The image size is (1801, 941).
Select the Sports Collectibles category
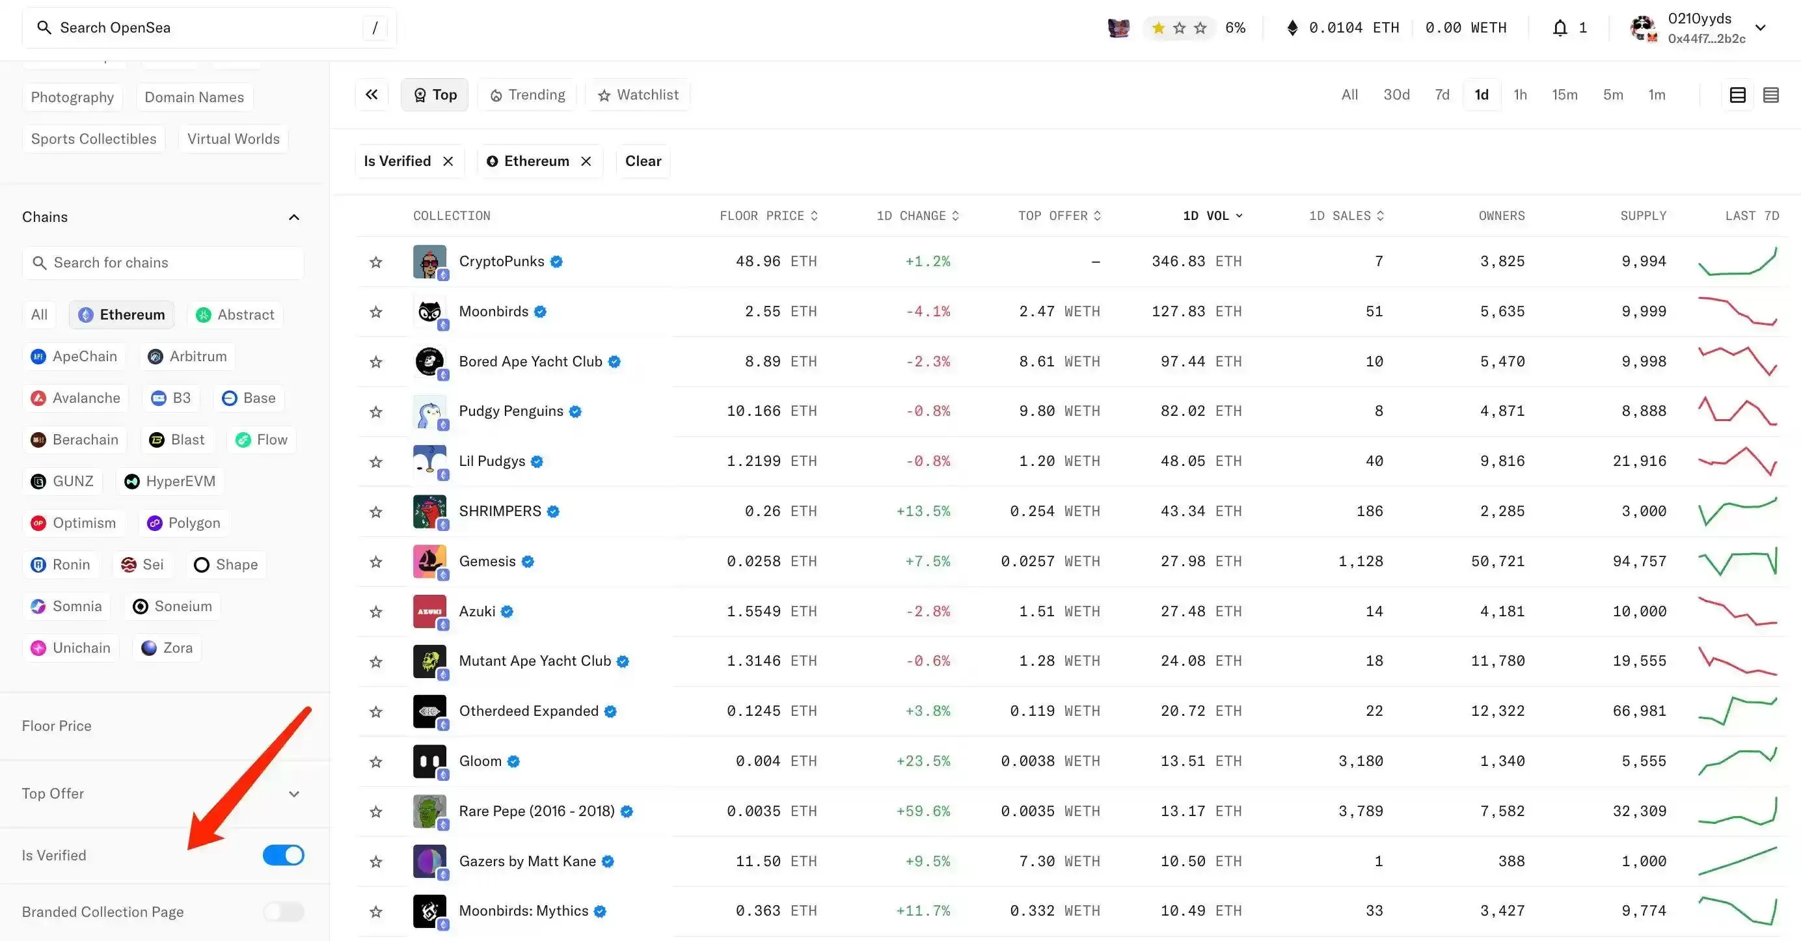point(94,139)
